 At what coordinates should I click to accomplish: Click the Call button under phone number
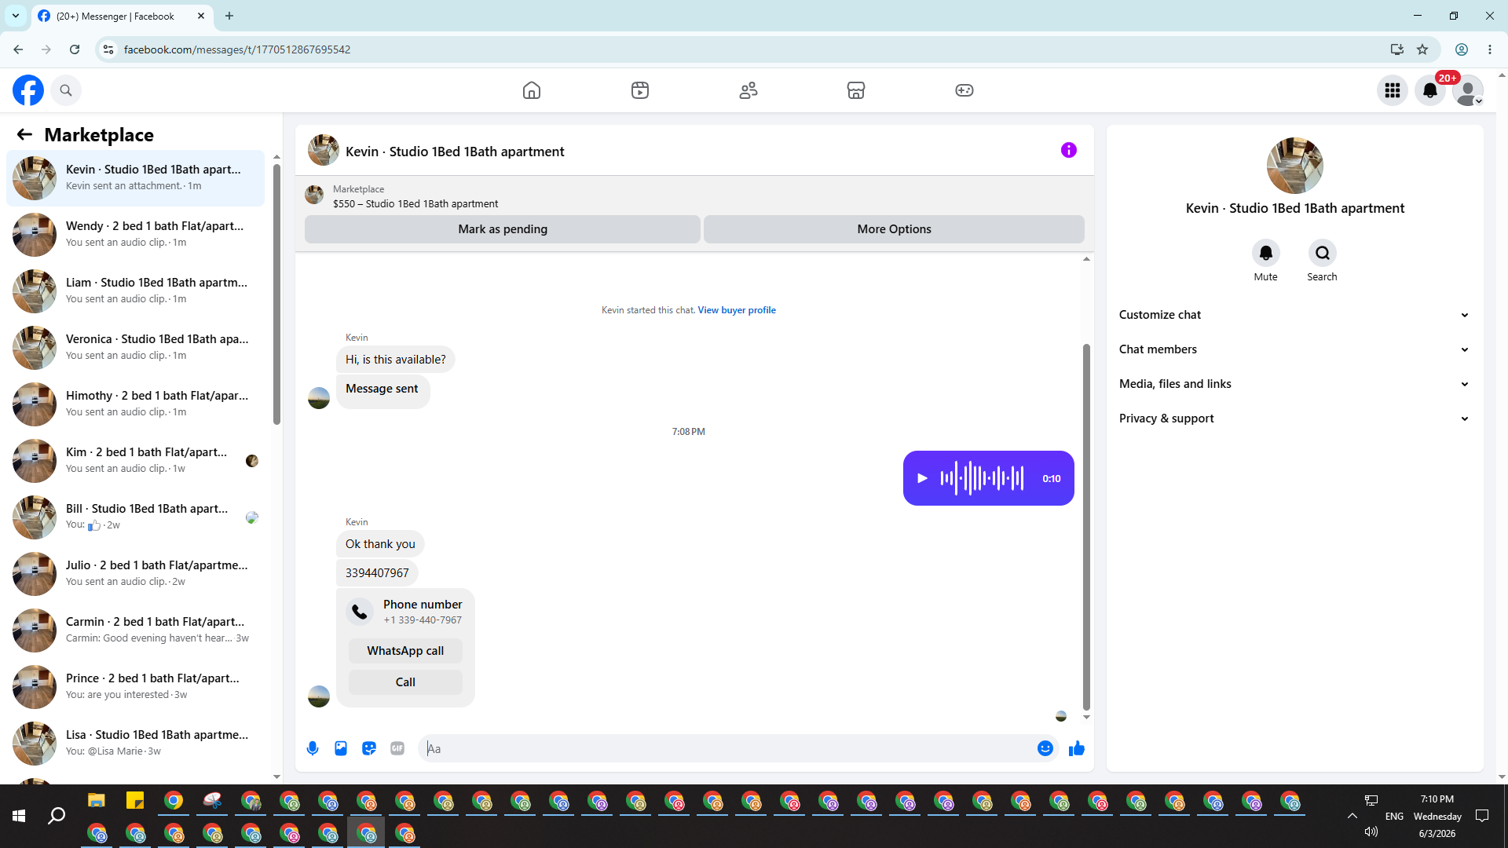click(405, 682)
